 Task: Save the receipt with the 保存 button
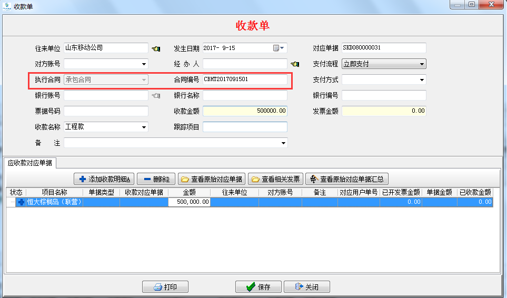pos(259,287)
